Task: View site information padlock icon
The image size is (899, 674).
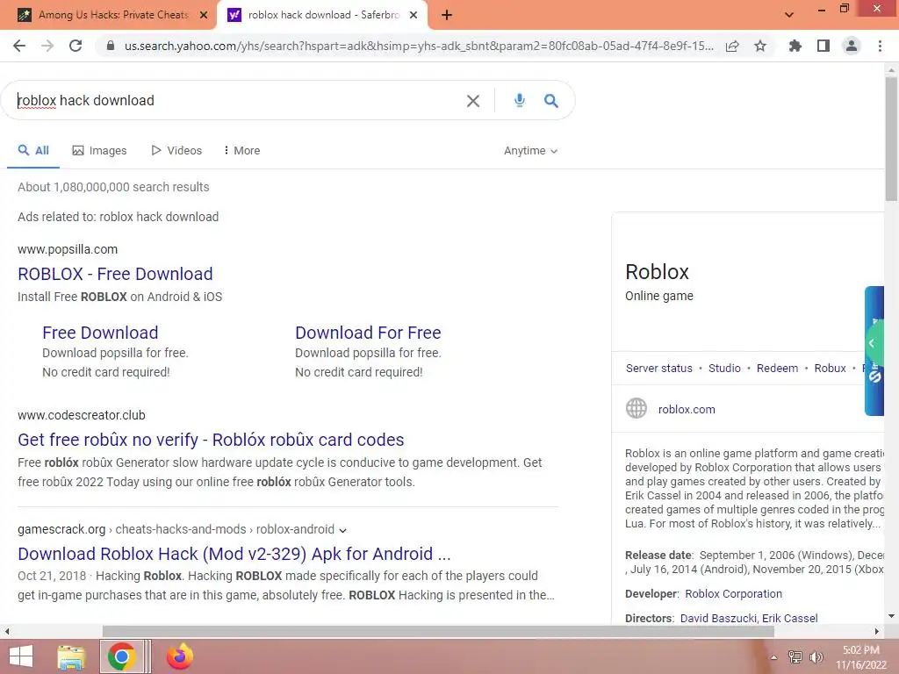Action: click(x=111, y=46)
